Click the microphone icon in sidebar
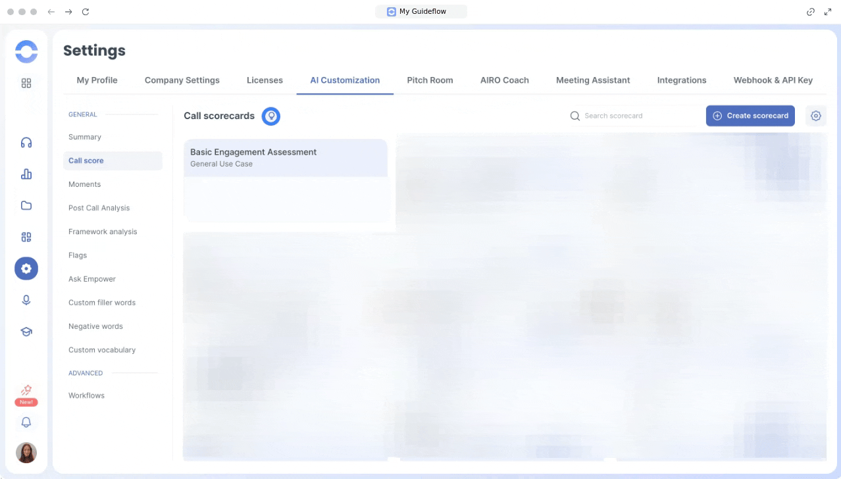The height and width of the screenshot is (479, 841). click(x=26, y=300)
